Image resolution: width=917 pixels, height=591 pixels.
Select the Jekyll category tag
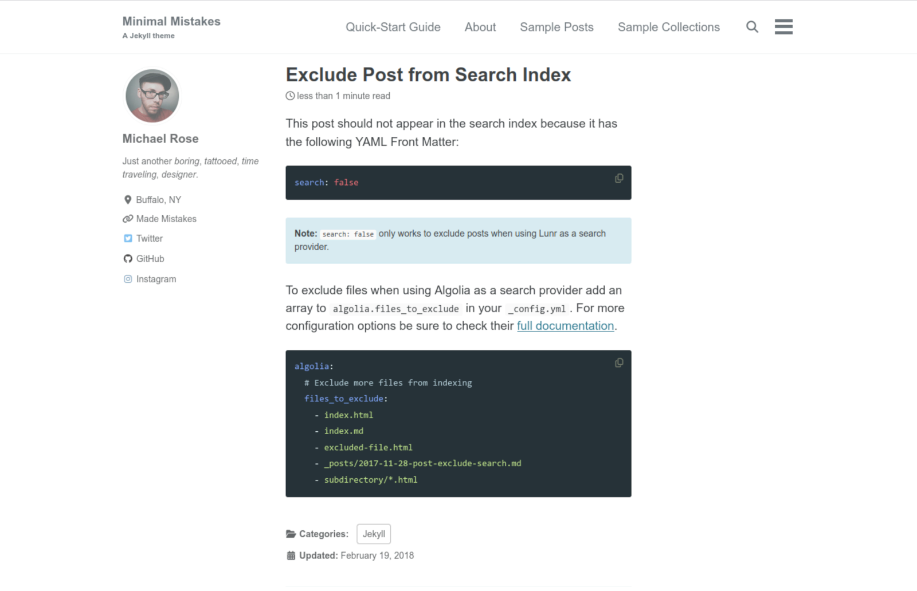point(374,534)
